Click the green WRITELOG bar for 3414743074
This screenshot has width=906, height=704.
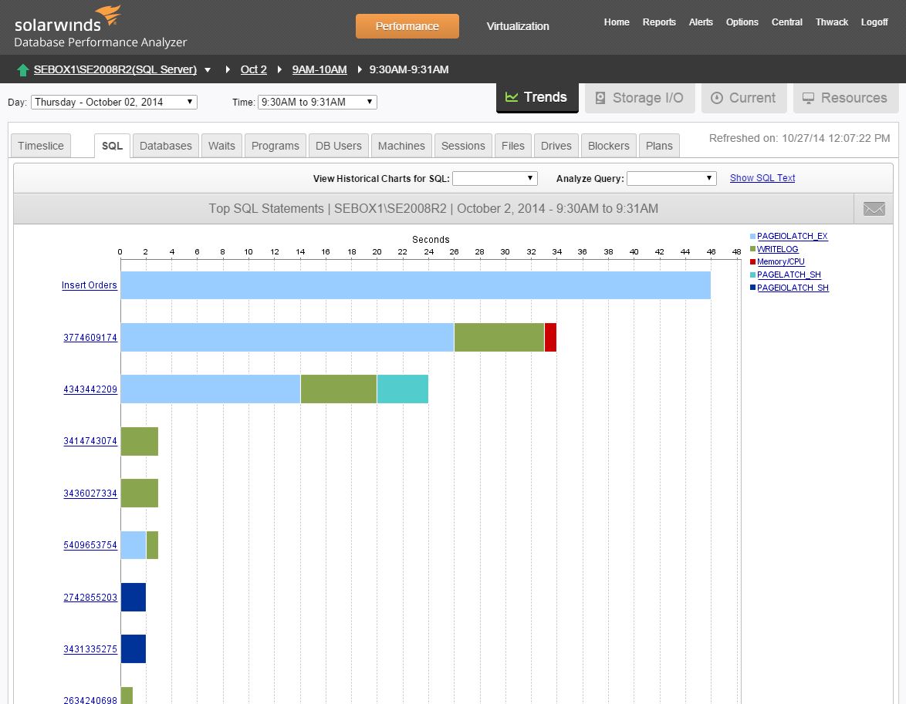click(139, 441)
